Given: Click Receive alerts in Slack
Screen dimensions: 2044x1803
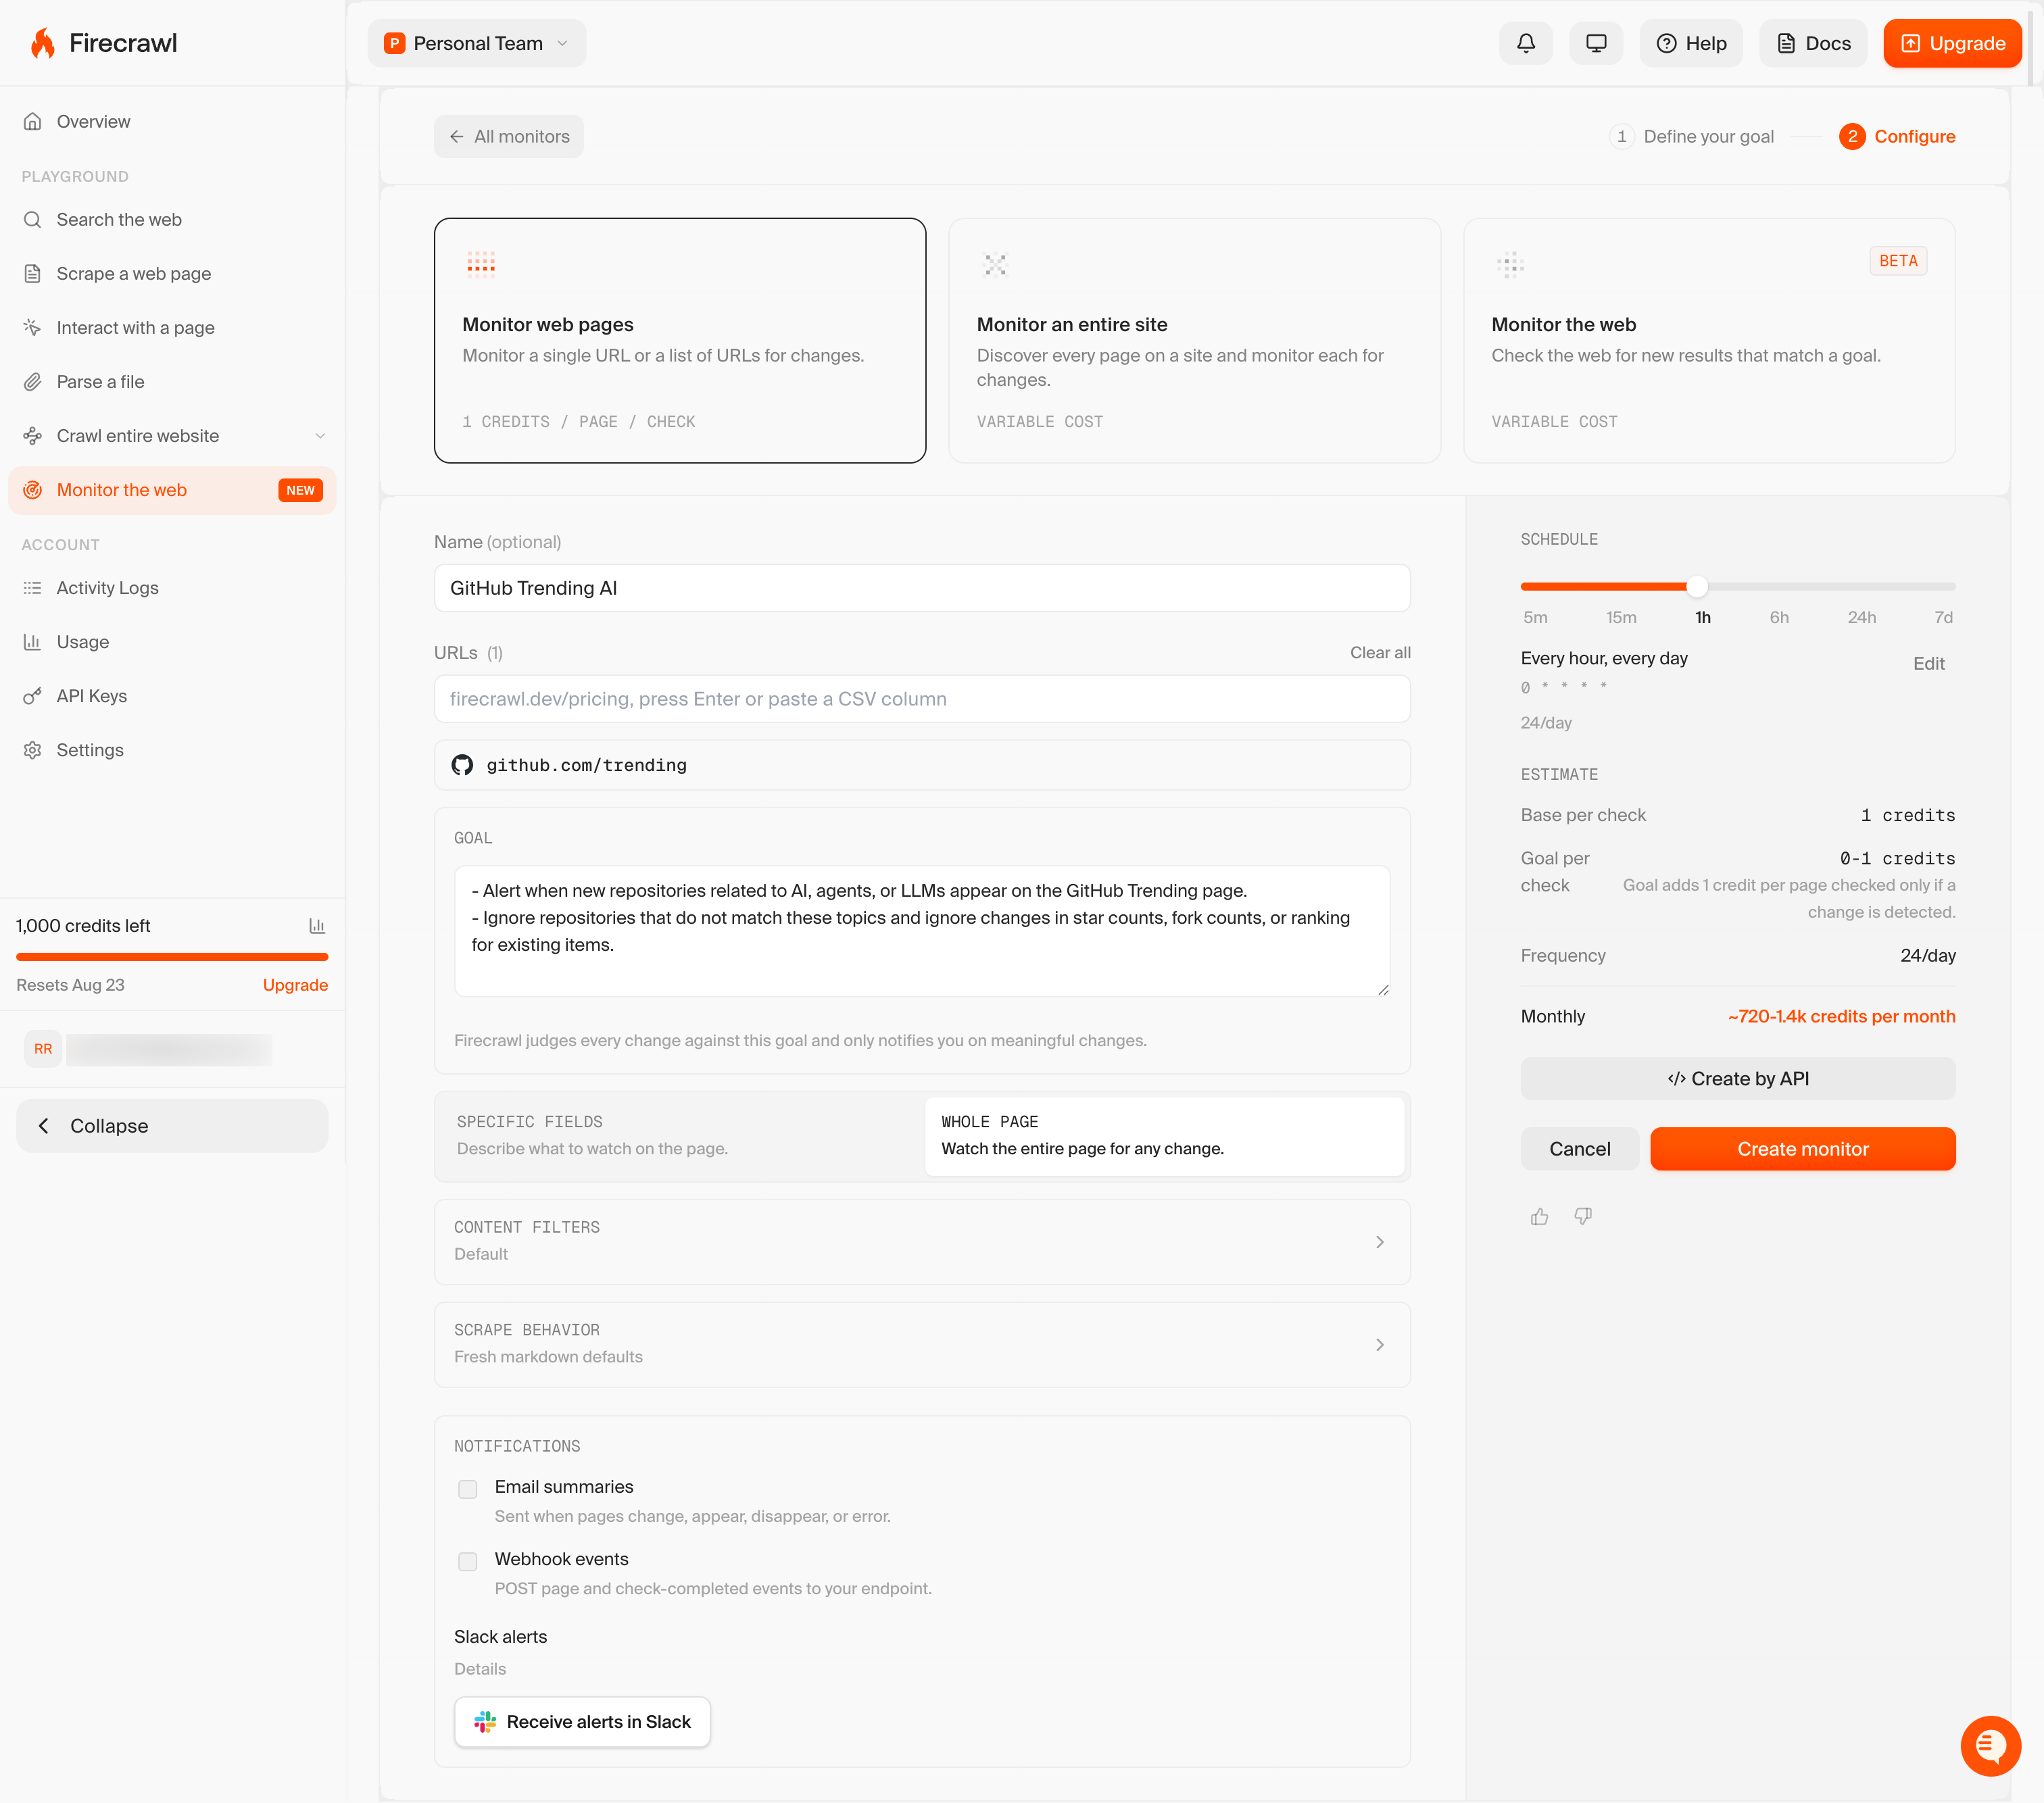Looking at the screenshot, I should (583, 1721).
